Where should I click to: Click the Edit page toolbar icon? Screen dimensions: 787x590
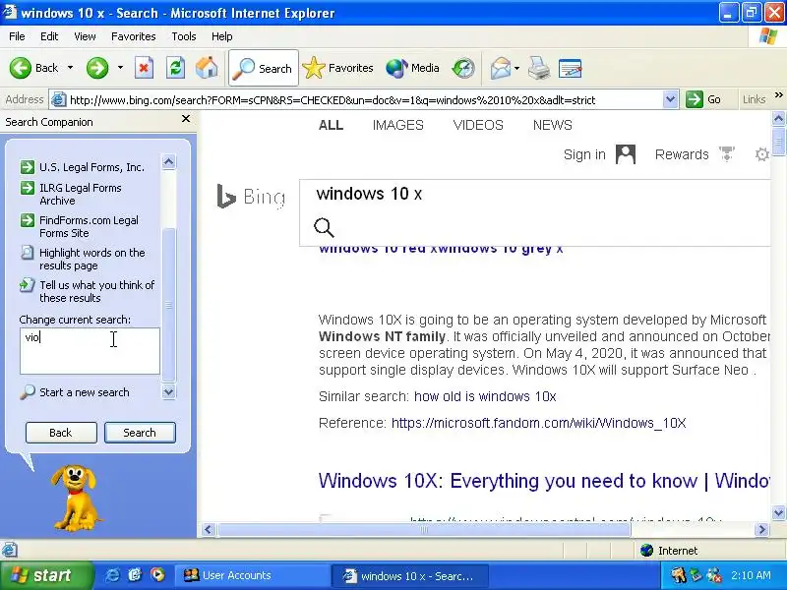pos(571,68)
